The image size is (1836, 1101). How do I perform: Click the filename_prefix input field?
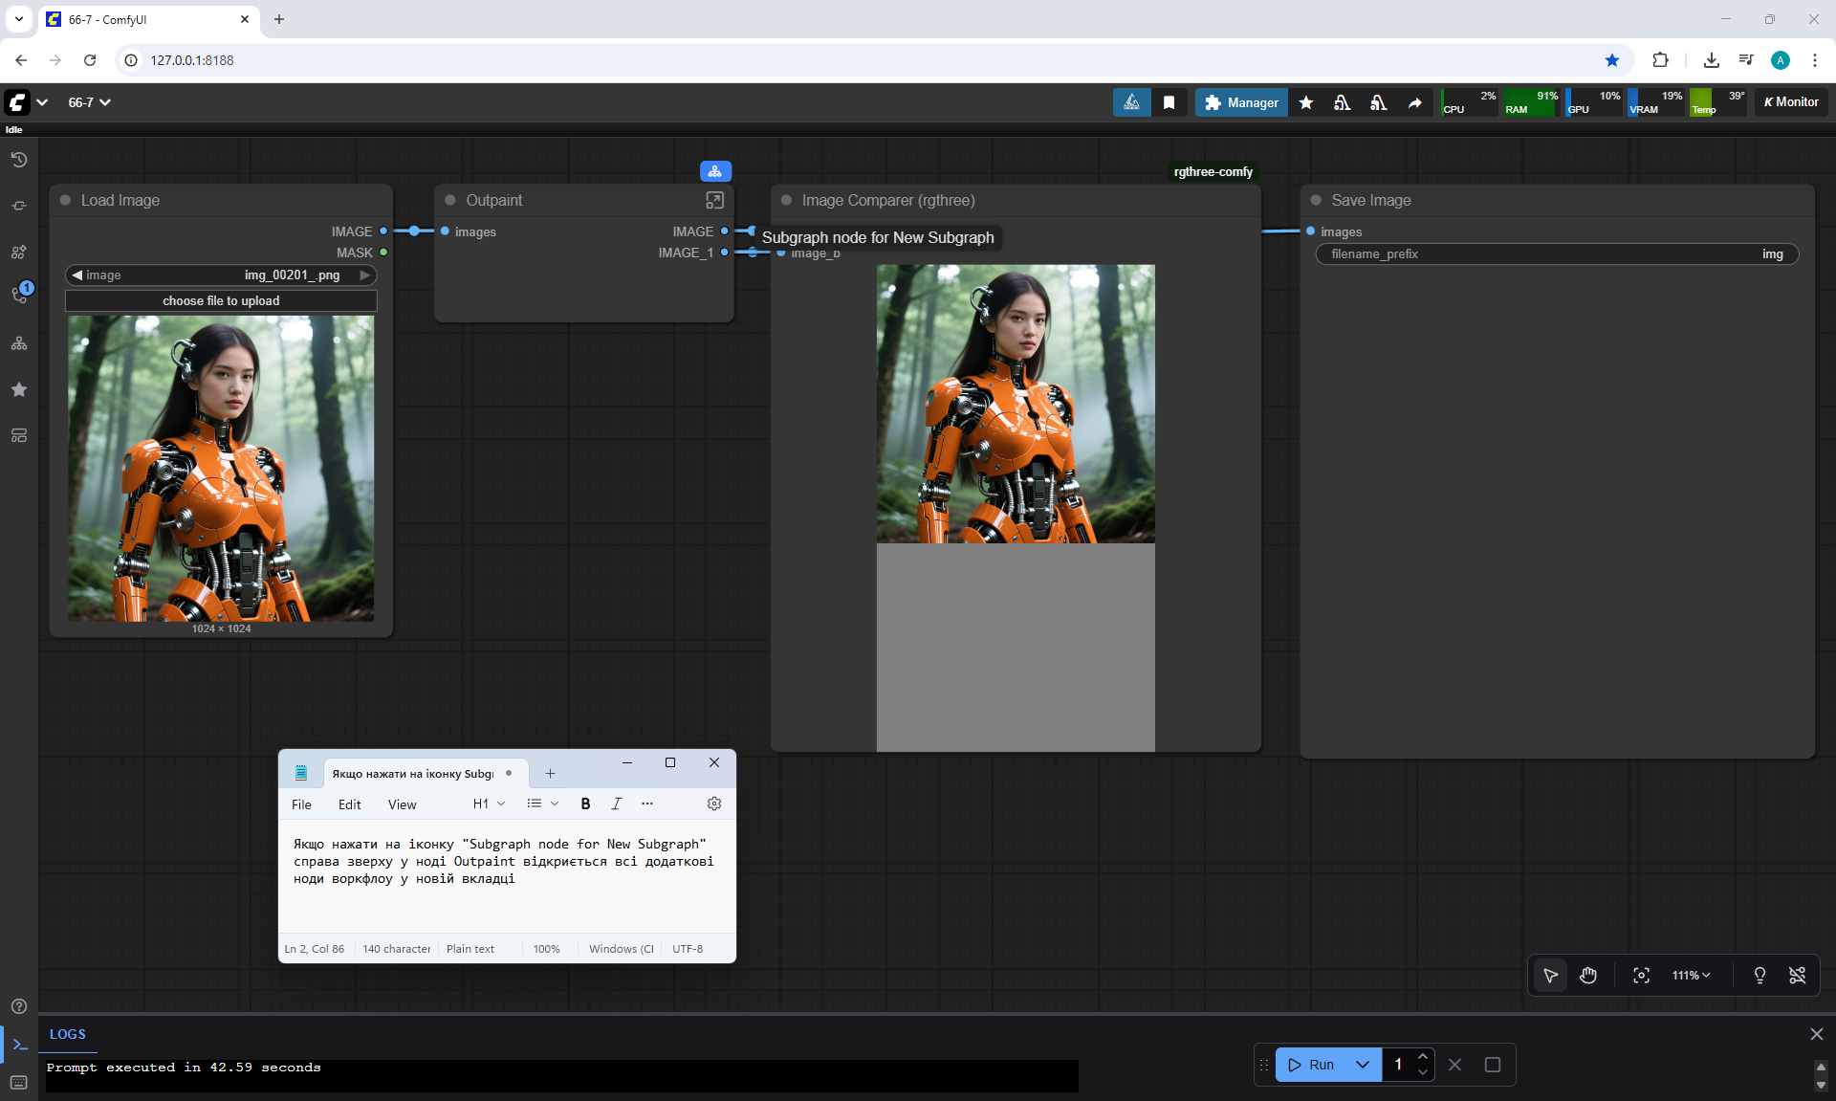pyautogui.click(x=1556, y=253)
